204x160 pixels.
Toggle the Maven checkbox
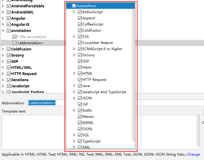pyautogui.click(x=80, y=116)
